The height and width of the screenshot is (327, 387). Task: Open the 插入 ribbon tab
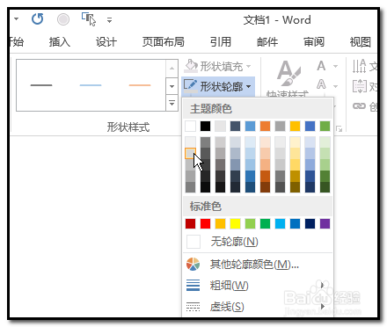coord(60,42)
